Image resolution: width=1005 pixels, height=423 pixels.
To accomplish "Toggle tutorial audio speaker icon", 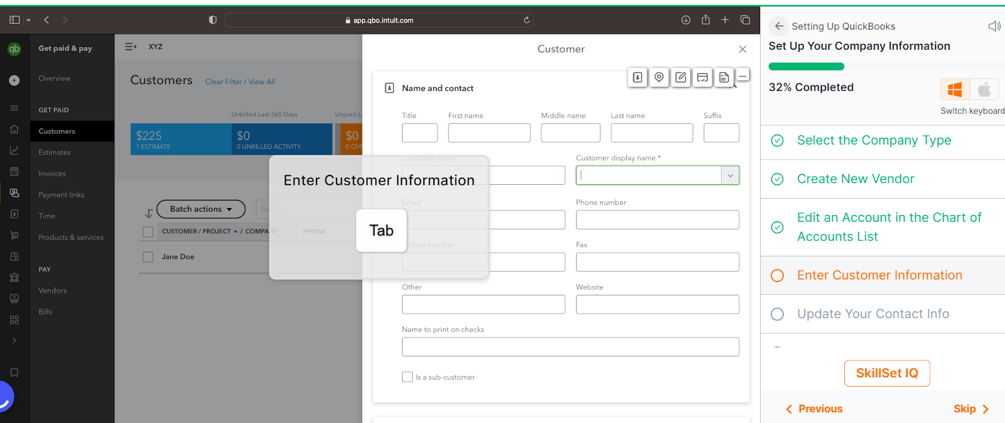I will [994, 26].
